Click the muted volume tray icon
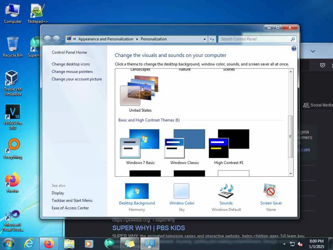This screenshot has height=250, width=333. pos(300,244)
